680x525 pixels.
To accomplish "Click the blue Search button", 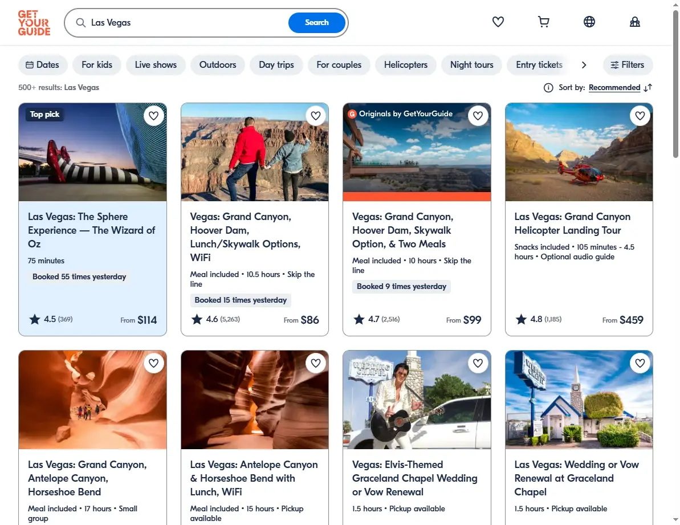I will pos(316,23).
